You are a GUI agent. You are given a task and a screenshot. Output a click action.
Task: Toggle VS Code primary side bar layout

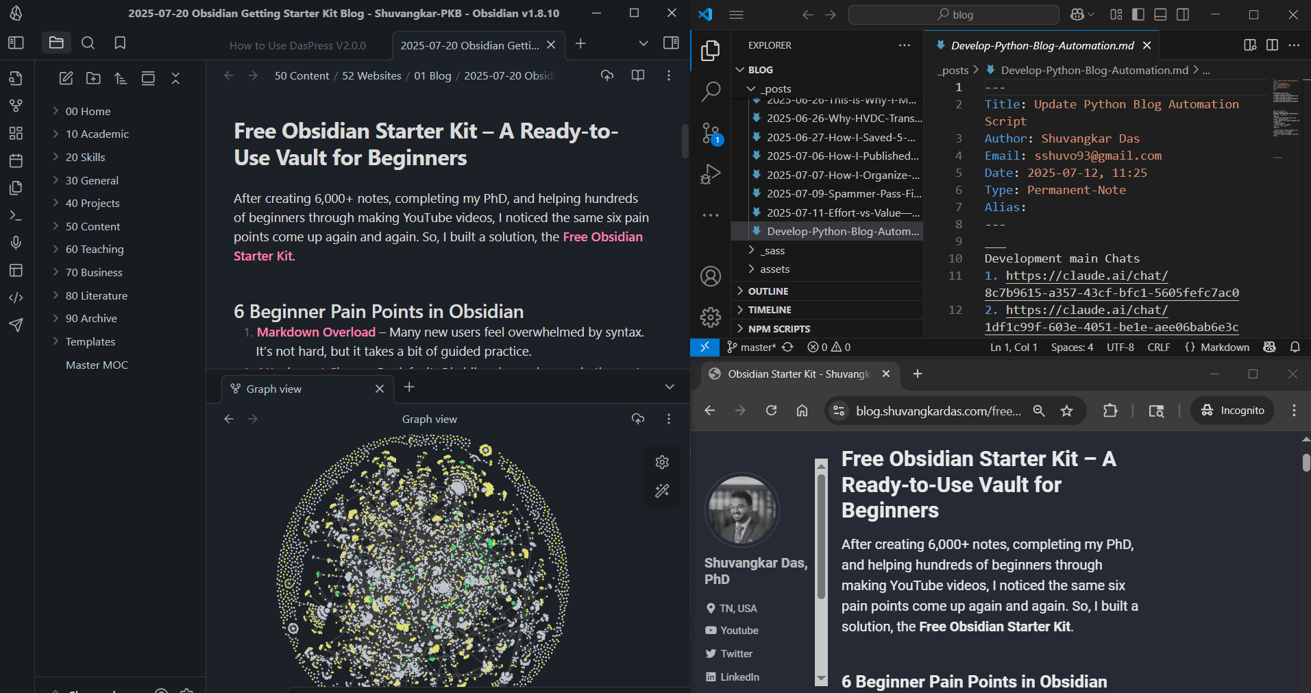coord(1138,14)
